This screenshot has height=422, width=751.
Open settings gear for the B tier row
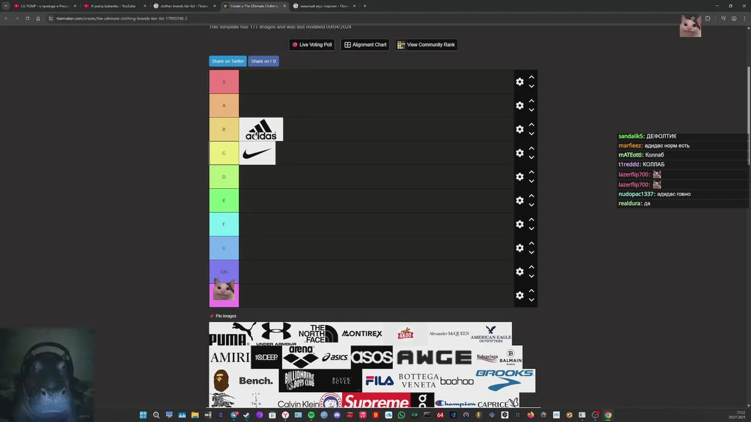[x=520, y=129]
